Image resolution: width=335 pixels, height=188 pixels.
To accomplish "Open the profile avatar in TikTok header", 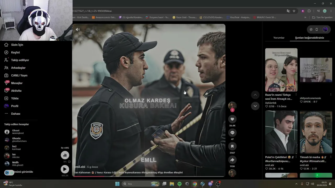I will coord(325,30).
